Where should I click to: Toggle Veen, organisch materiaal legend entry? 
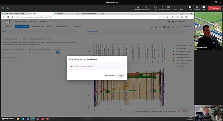[182, 60]
